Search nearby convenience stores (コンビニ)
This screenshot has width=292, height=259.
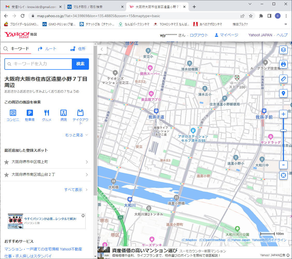click(x=13, y=115)
